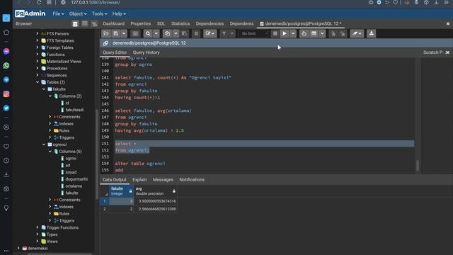The height and width of the screenshot is (255, 453).
Task: Collapse the fakulte table node
Action: [44, 89]
